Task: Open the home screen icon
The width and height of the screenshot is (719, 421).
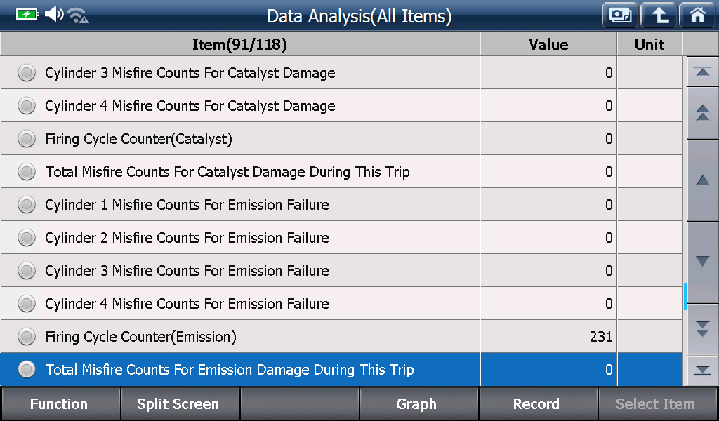Action: pyautogui.click(x=697, y=15)
